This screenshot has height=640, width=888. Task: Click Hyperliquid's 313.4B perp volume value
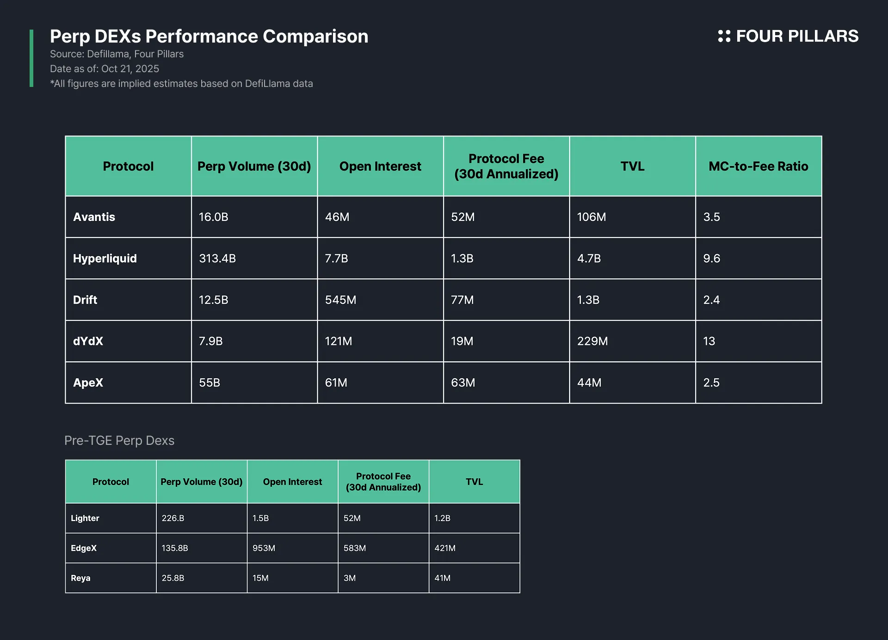(217, 258)
